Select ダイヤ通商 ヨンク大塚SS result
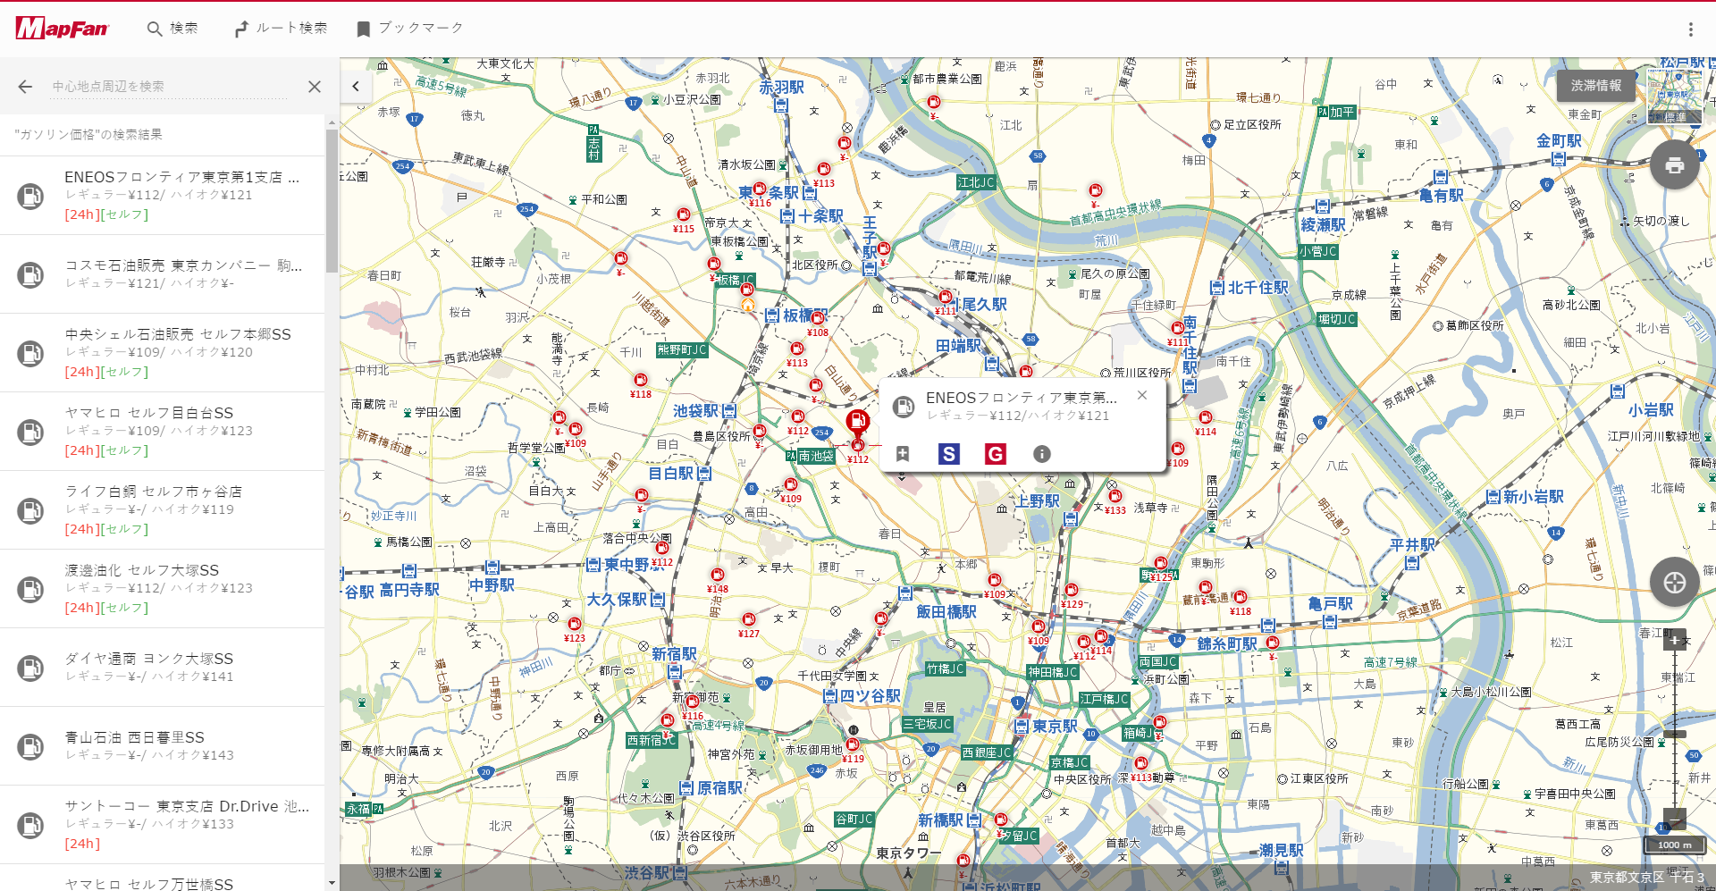The image size is (1716, 891). [x=162, y=668]
